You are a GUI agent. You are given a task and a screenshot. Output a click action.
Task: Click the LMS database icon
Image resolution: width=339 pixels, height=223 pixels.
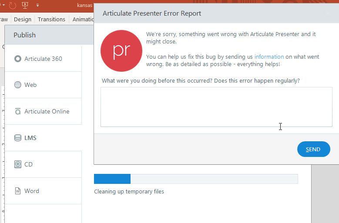(x=18, y=138)
